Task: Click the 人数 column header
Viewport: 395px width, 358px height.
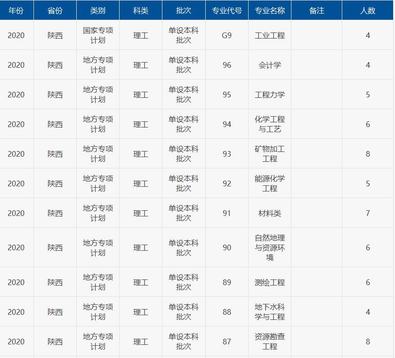Action: [x=368, y=10]
